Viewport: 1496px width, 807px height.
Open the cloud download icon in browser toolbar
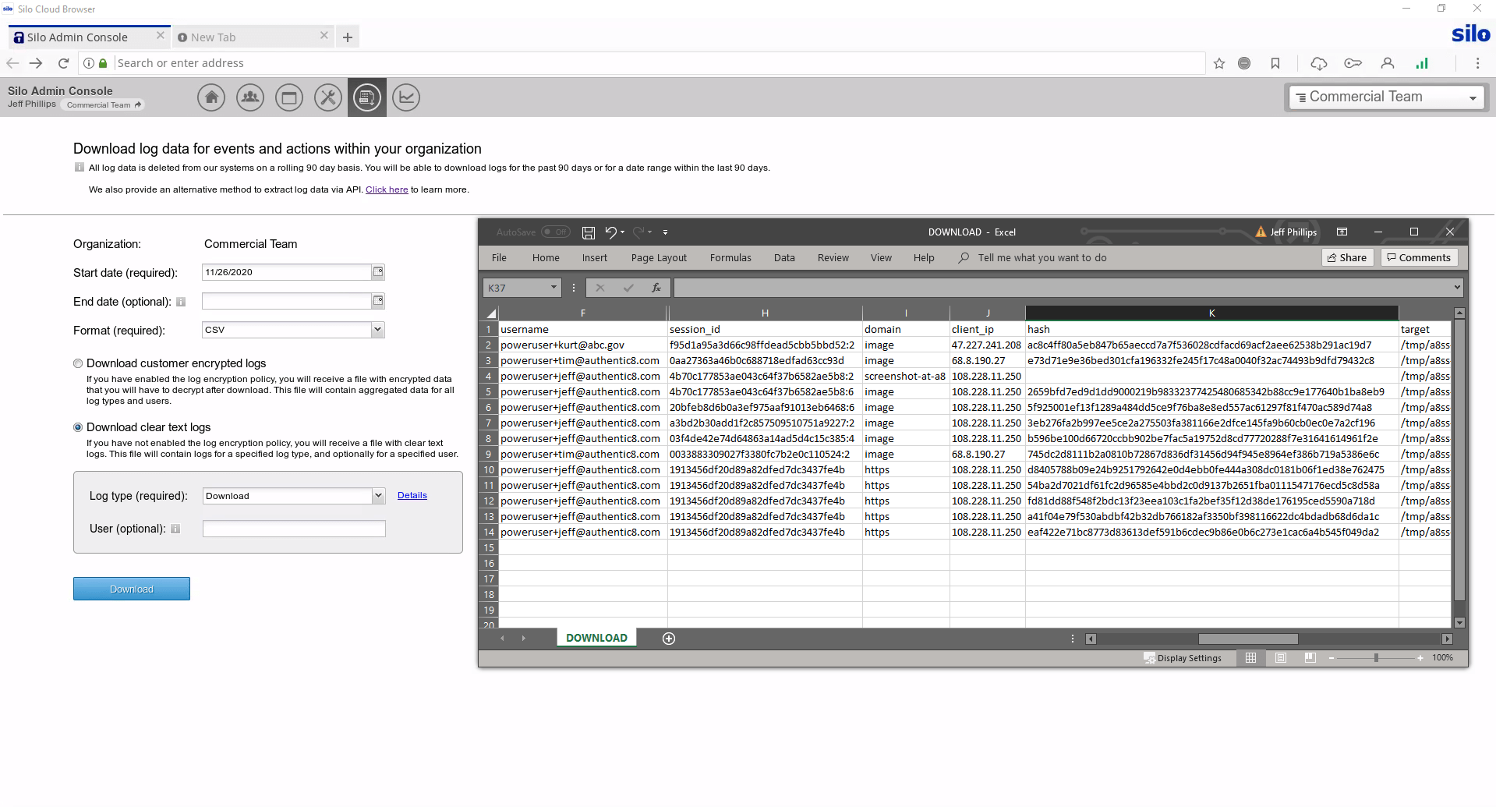[1319, 63]
